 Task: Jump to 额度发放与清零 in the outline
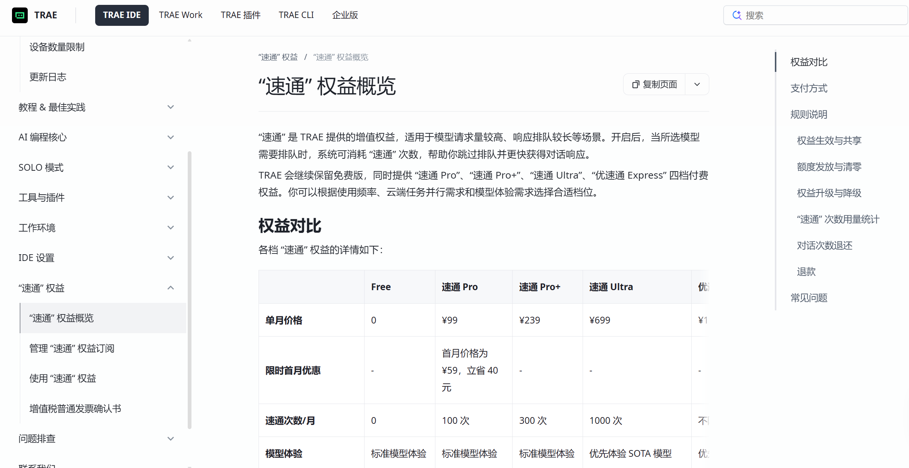pyautogui.click(x=829, y=167)
